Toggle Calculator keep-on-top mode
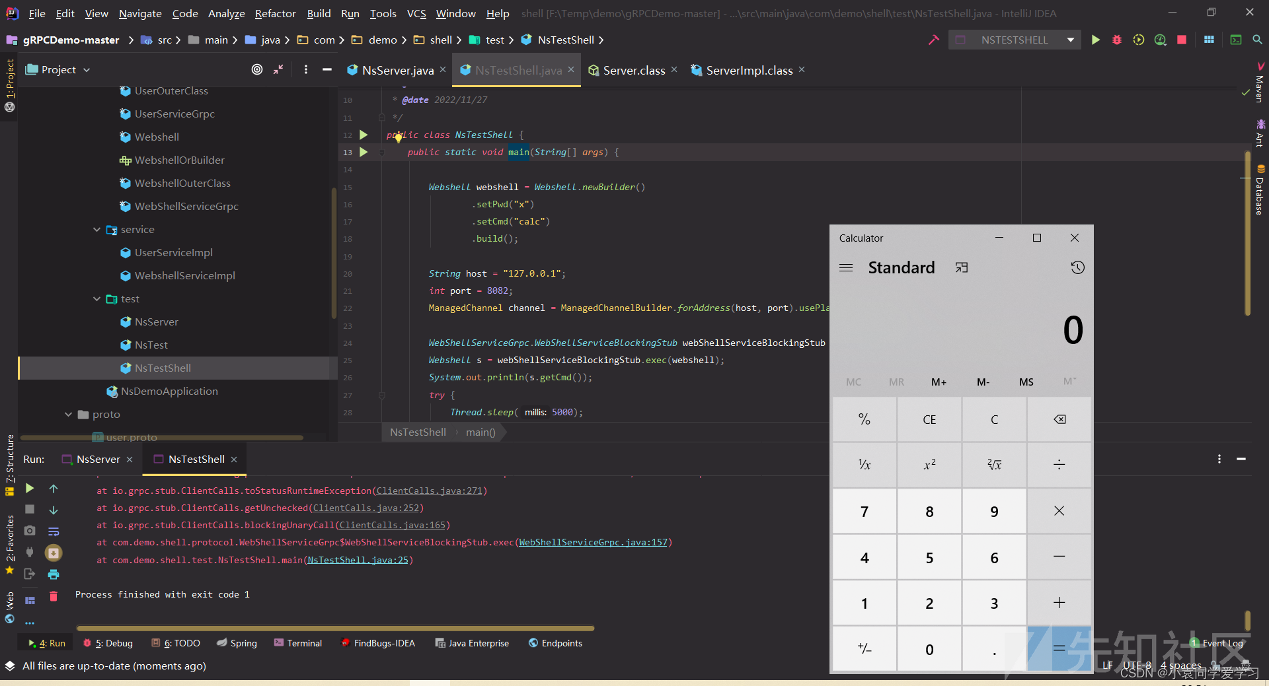 962,267
